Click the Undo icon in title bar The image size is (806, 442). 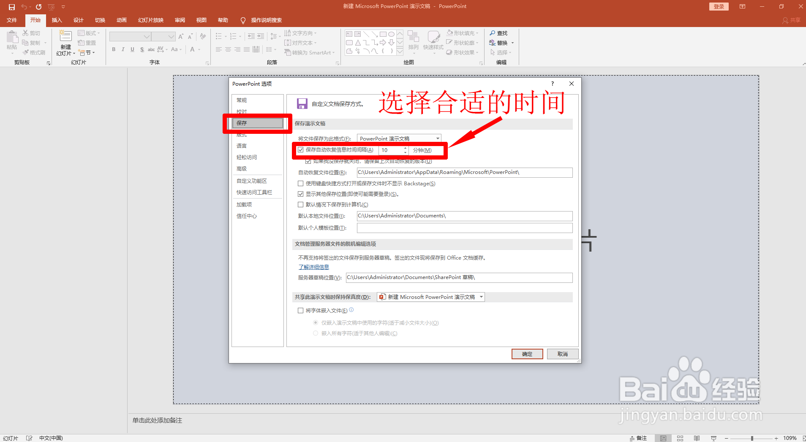pos(24,7)
